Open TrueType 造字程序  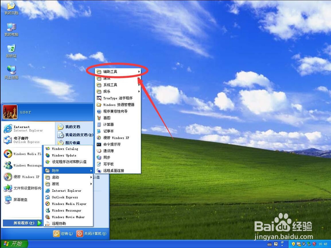tap(118, 98)
